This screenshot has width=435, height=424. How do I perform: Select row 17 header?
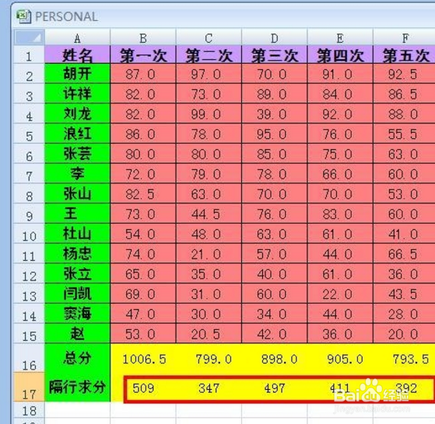29,388
